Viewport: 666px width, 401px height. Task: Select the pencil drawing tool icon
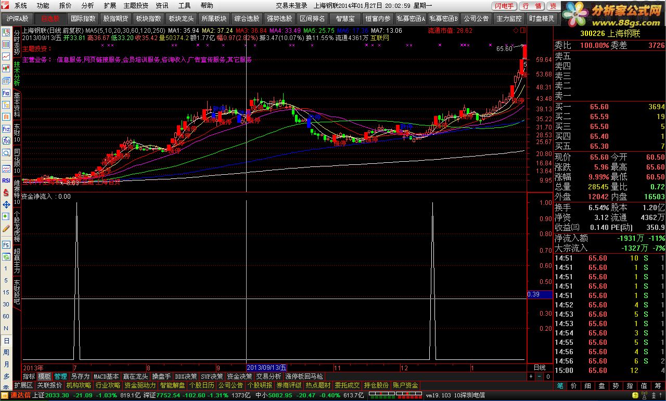pos(6,228)
